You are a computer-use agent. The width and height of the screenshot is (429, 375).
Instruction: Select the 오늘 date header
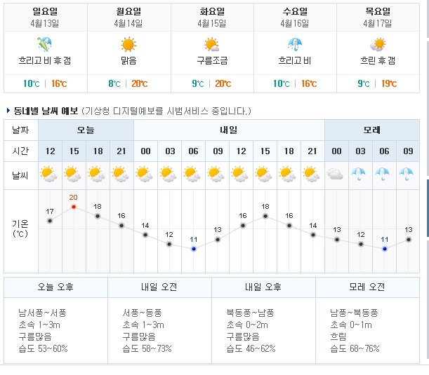click(x=86, y=130)
